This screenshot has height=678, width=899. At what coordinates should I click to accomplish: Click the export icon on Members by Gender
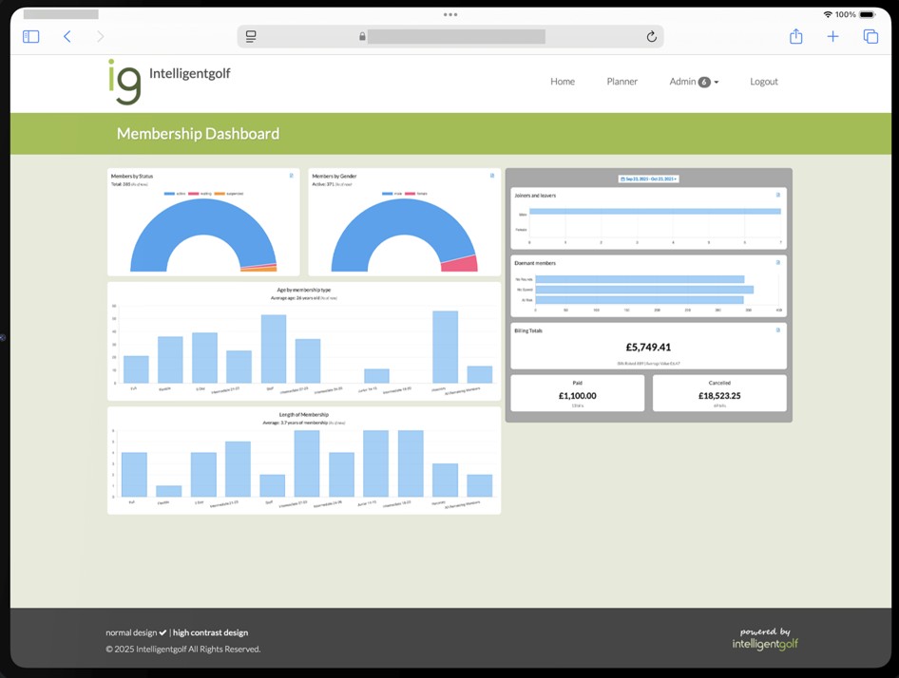[x=491, y=176]
